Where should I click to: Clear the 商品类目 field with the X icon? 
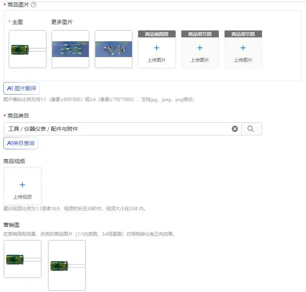coord(235,129)
